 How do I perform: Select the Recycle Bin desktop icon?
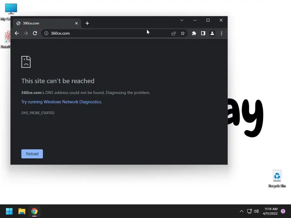coord(277,179)
